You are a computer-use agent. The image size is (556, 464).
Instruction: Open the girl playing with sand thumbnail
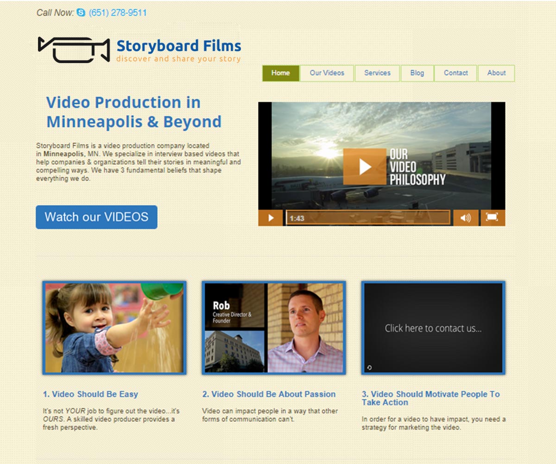[114, 328]
